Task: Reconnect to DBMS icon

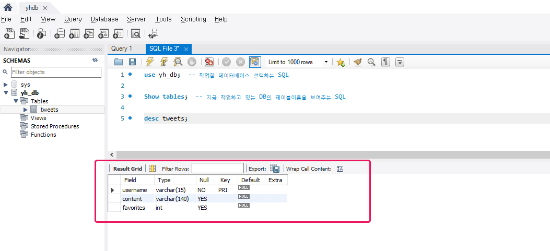Action: (x=153, y=33)
